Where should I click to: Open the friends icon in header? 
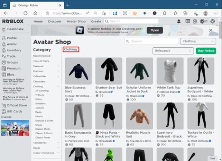tap(195, 21)
